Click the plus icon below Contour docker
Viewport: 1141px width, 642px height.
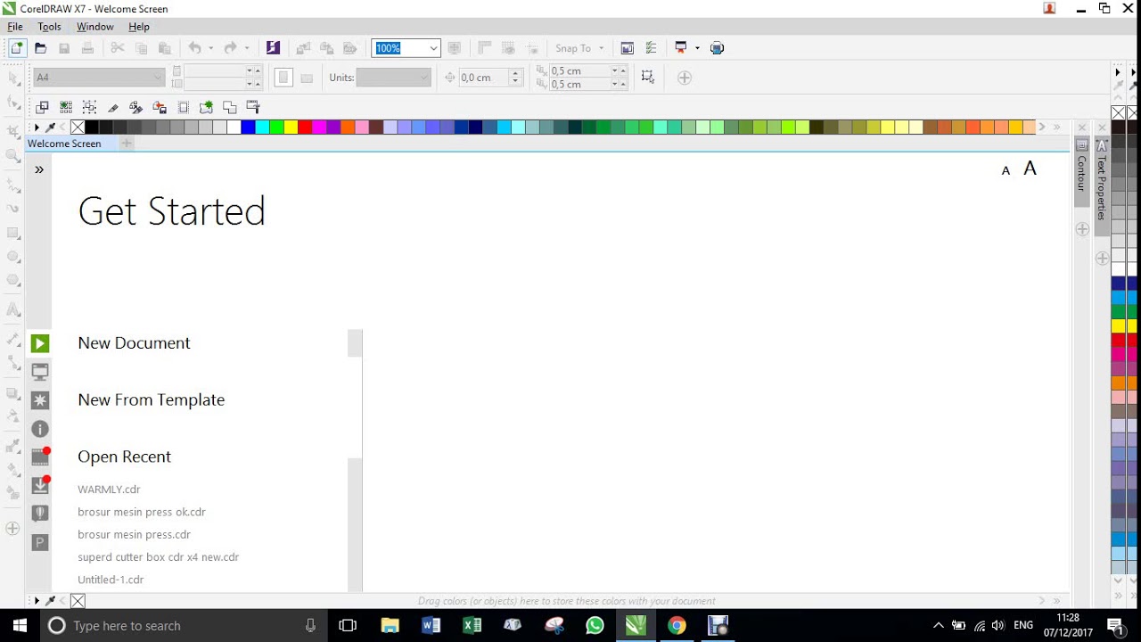1082,229
